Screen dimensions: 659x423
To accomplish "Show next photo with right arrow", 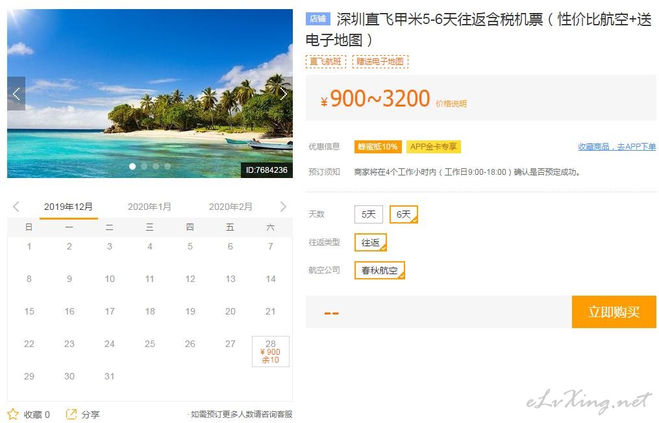I will point(284,94).
